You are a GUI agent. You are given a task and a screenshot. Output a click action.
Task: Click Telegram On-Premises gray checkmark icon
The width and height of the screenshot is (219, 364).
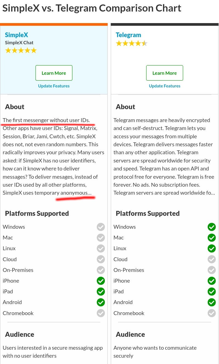pyautogui.click(x=212, y=270)
